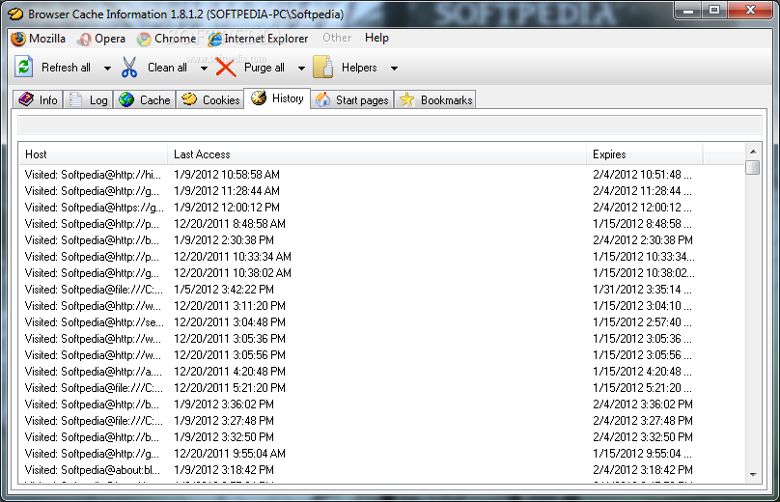Expand the Refresh all dropdown arrow
This screenshot has width=780, height=502.
pos(107,69)
